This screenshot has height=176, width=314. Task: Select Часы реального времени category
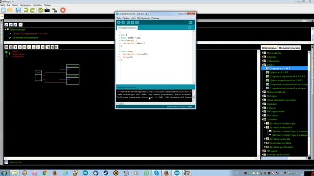(281, 100)
